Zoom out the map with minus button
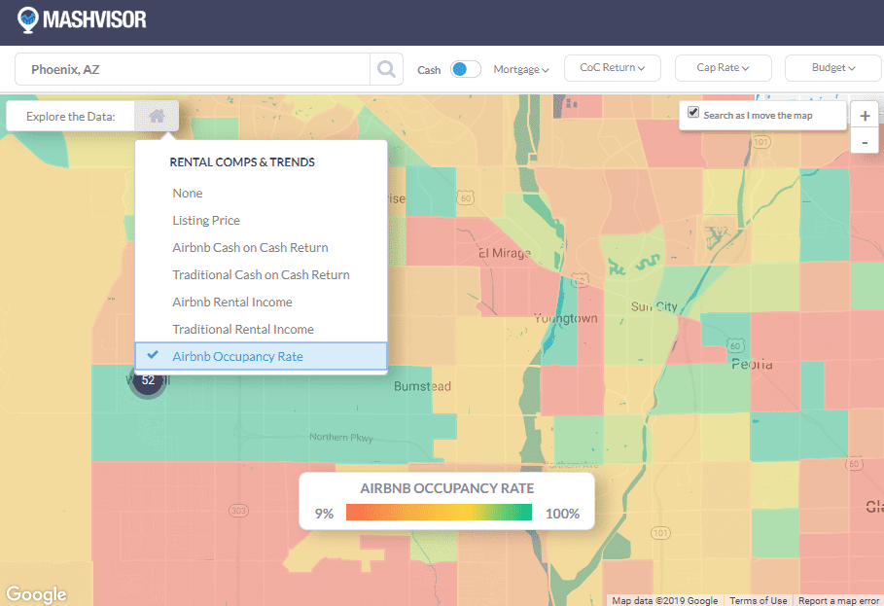The image size is (884, 606). [865, 142]
